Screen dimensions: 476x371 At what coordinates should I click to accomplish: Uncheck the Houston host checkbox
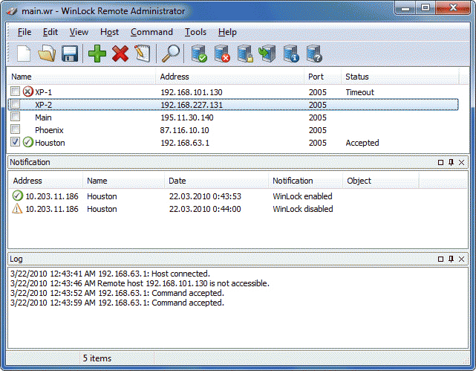click(15, 141)
